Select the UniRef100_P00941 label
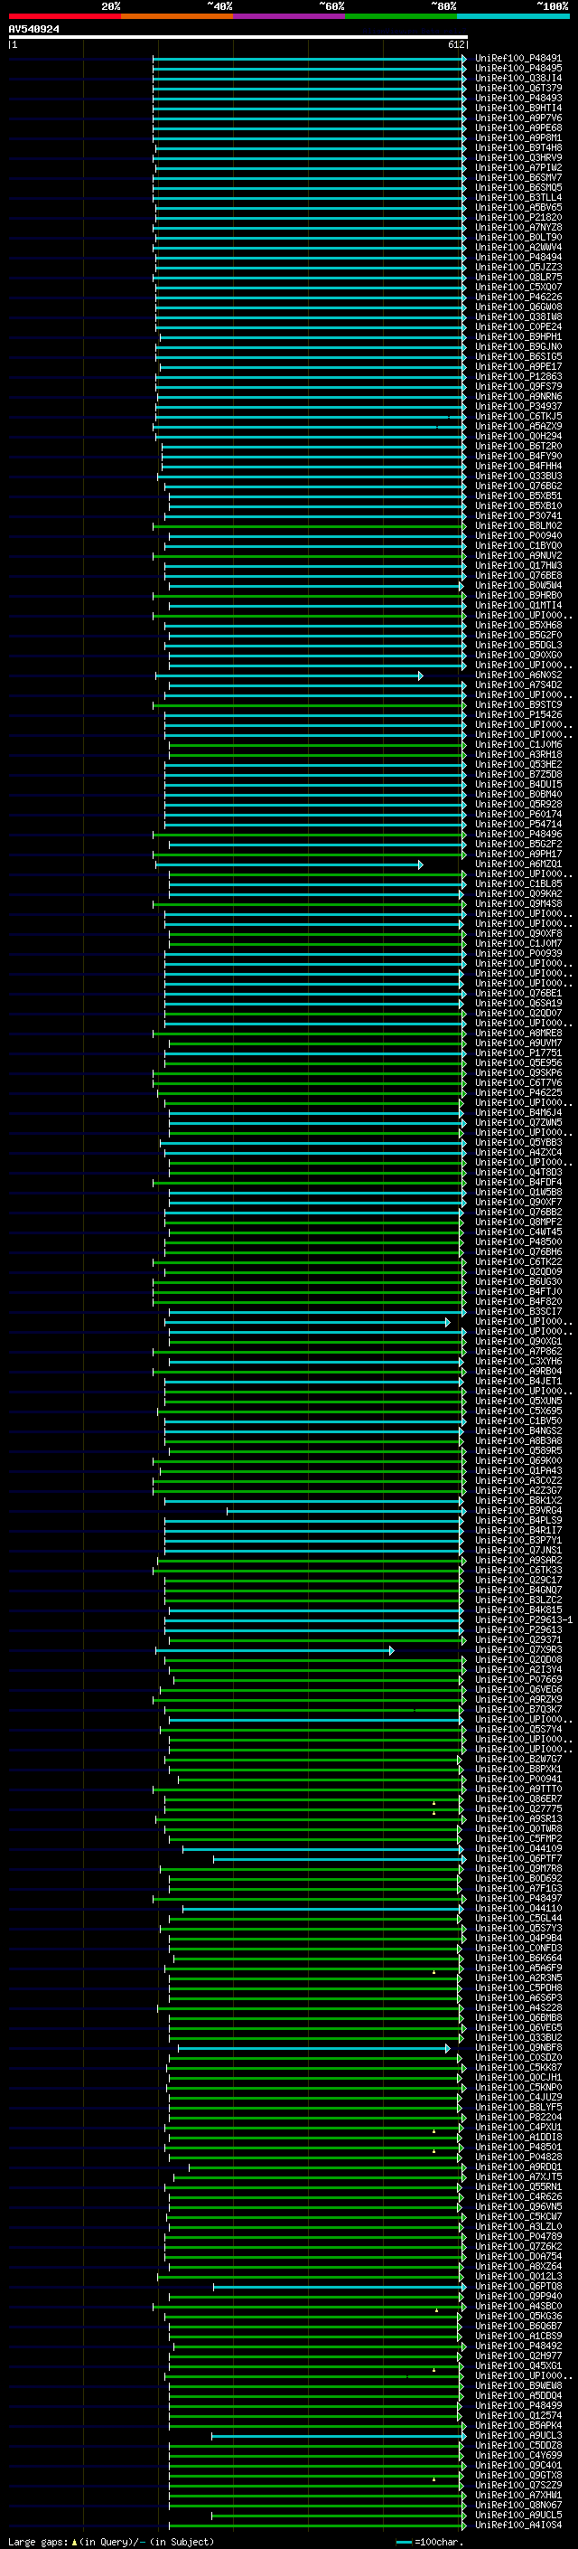The image size is (578, 2549). (517, 1780)
